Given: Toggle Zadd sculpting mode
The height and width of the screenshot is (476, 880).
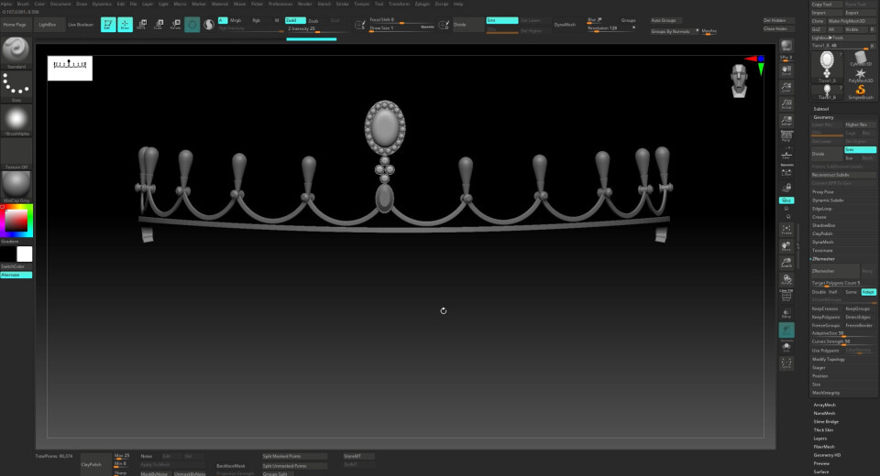Looking at the screenshot, I should coord(295,19).
